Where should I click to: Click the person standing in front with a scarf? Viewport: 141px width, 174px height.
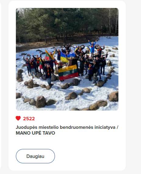[x=49, y=74]
